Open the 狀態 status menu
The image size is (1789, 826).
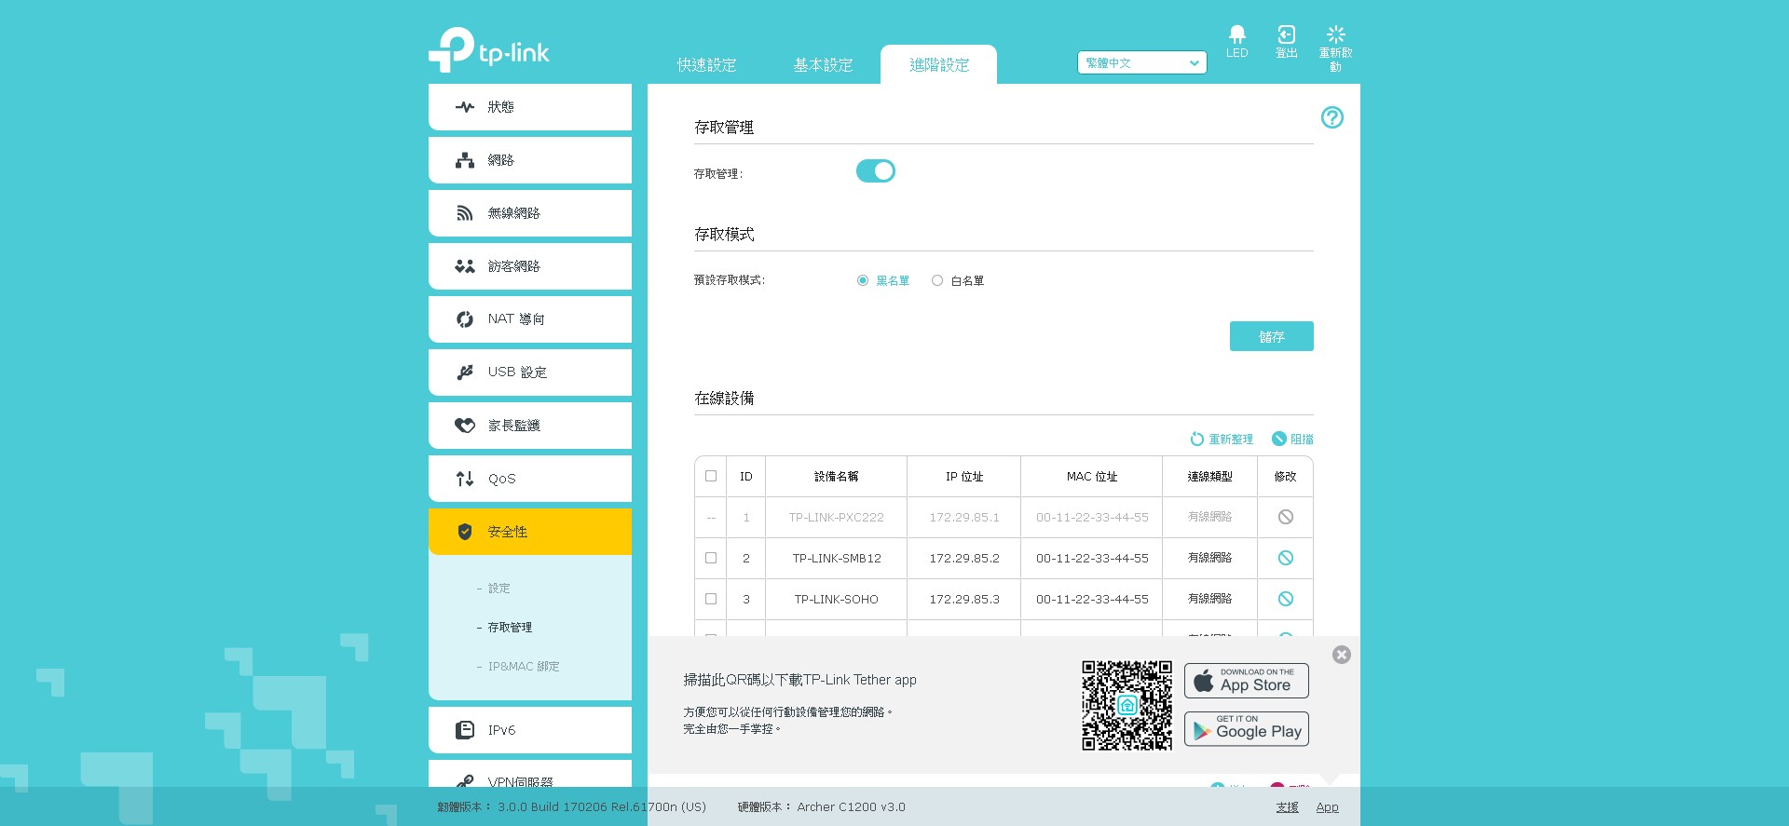pos(530,107)
